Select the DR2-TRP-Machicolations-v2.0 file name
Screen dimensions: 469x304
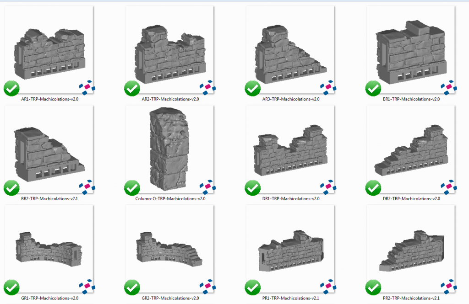411,198
